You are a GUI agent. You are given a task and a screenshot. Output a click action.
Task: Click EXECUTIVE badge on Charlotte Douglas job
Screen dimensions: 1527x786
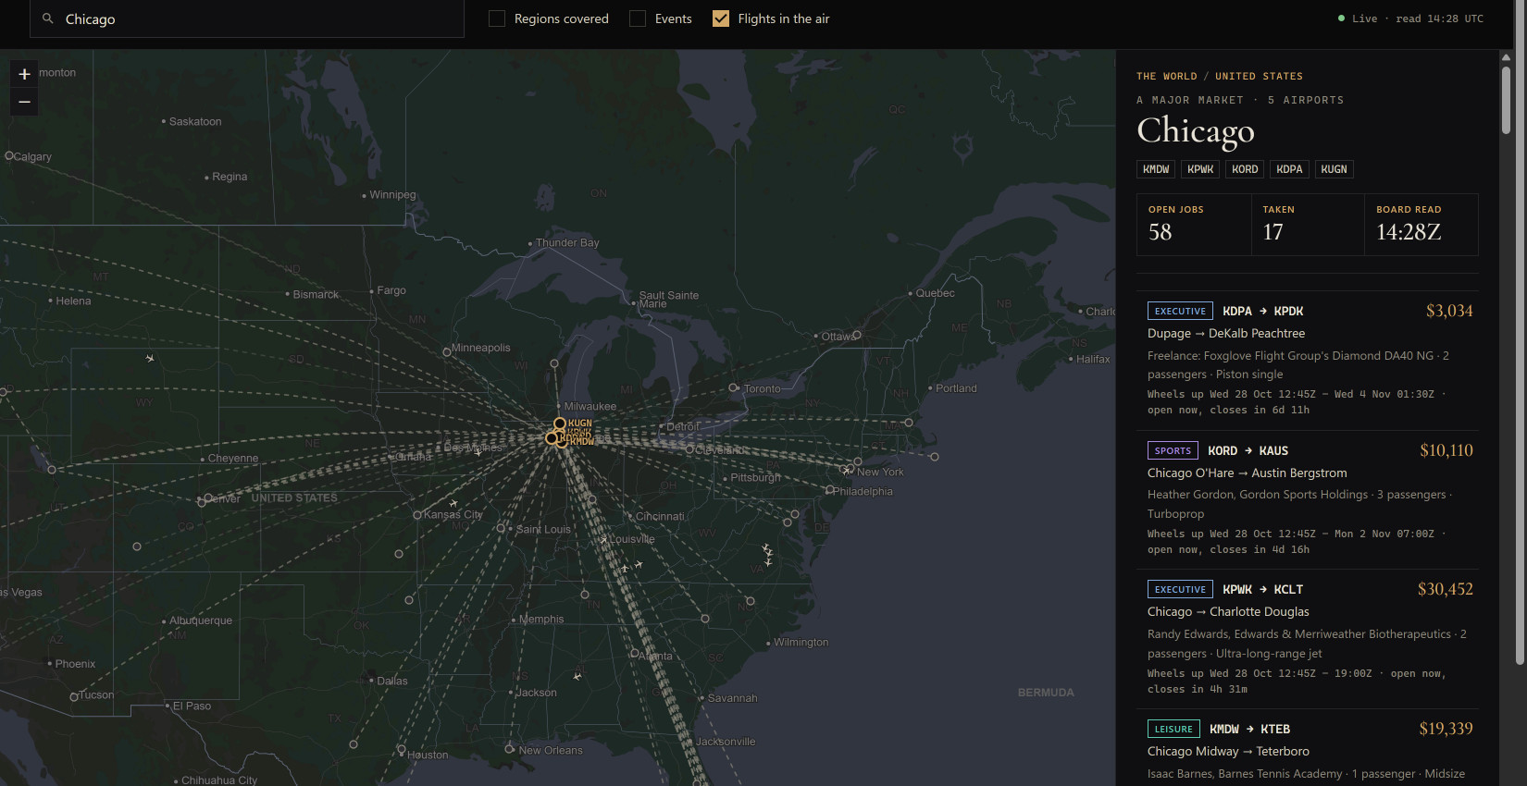click(x=1180, y=589)
